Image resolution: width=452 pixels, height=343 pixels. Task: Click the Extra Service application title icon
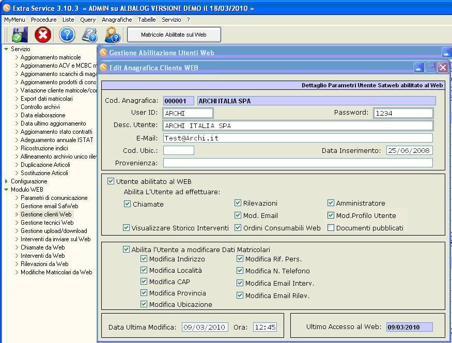pyautogui.click(x=6, y=8)
